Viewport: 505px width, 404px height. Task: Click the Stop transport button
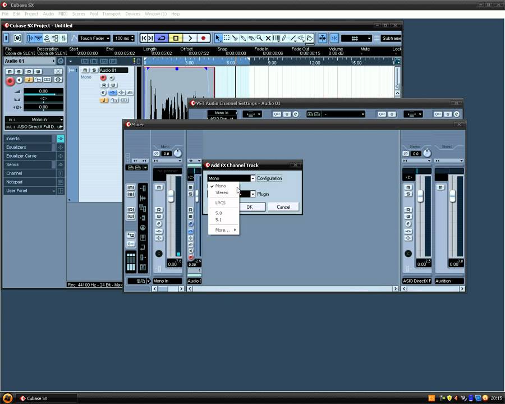point(176,38)
